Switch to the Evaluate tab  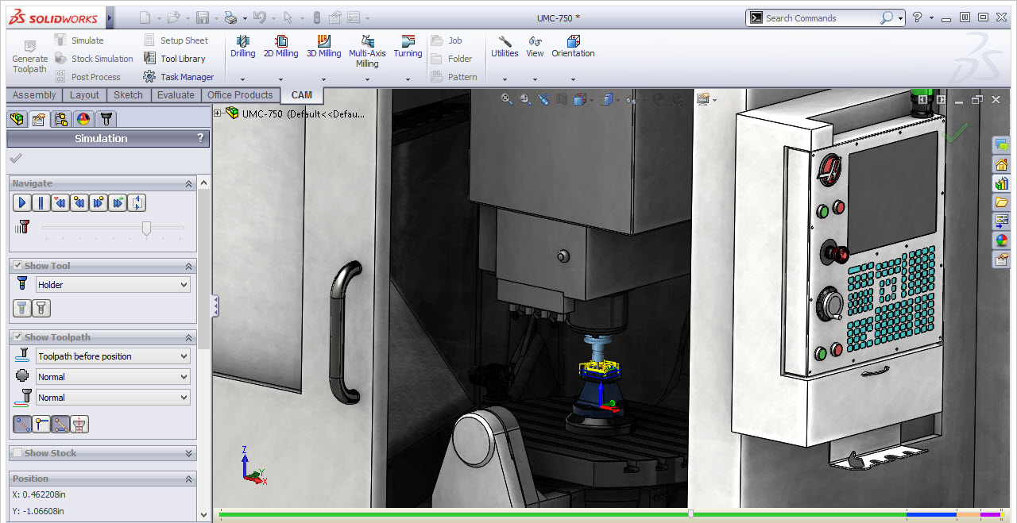(176, 95)
